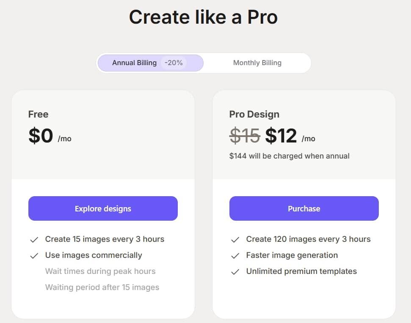This screenshot has width=411, height=323.
Task: Switch to Monthly Billing
Action: point(257,63)
